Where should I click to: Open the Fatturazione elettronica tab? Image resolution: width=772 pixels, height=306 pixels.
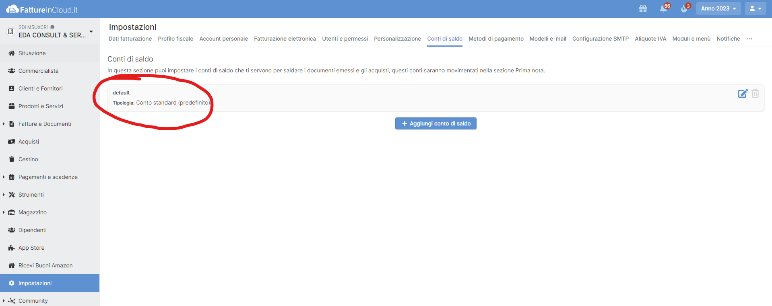click(285, 39)
